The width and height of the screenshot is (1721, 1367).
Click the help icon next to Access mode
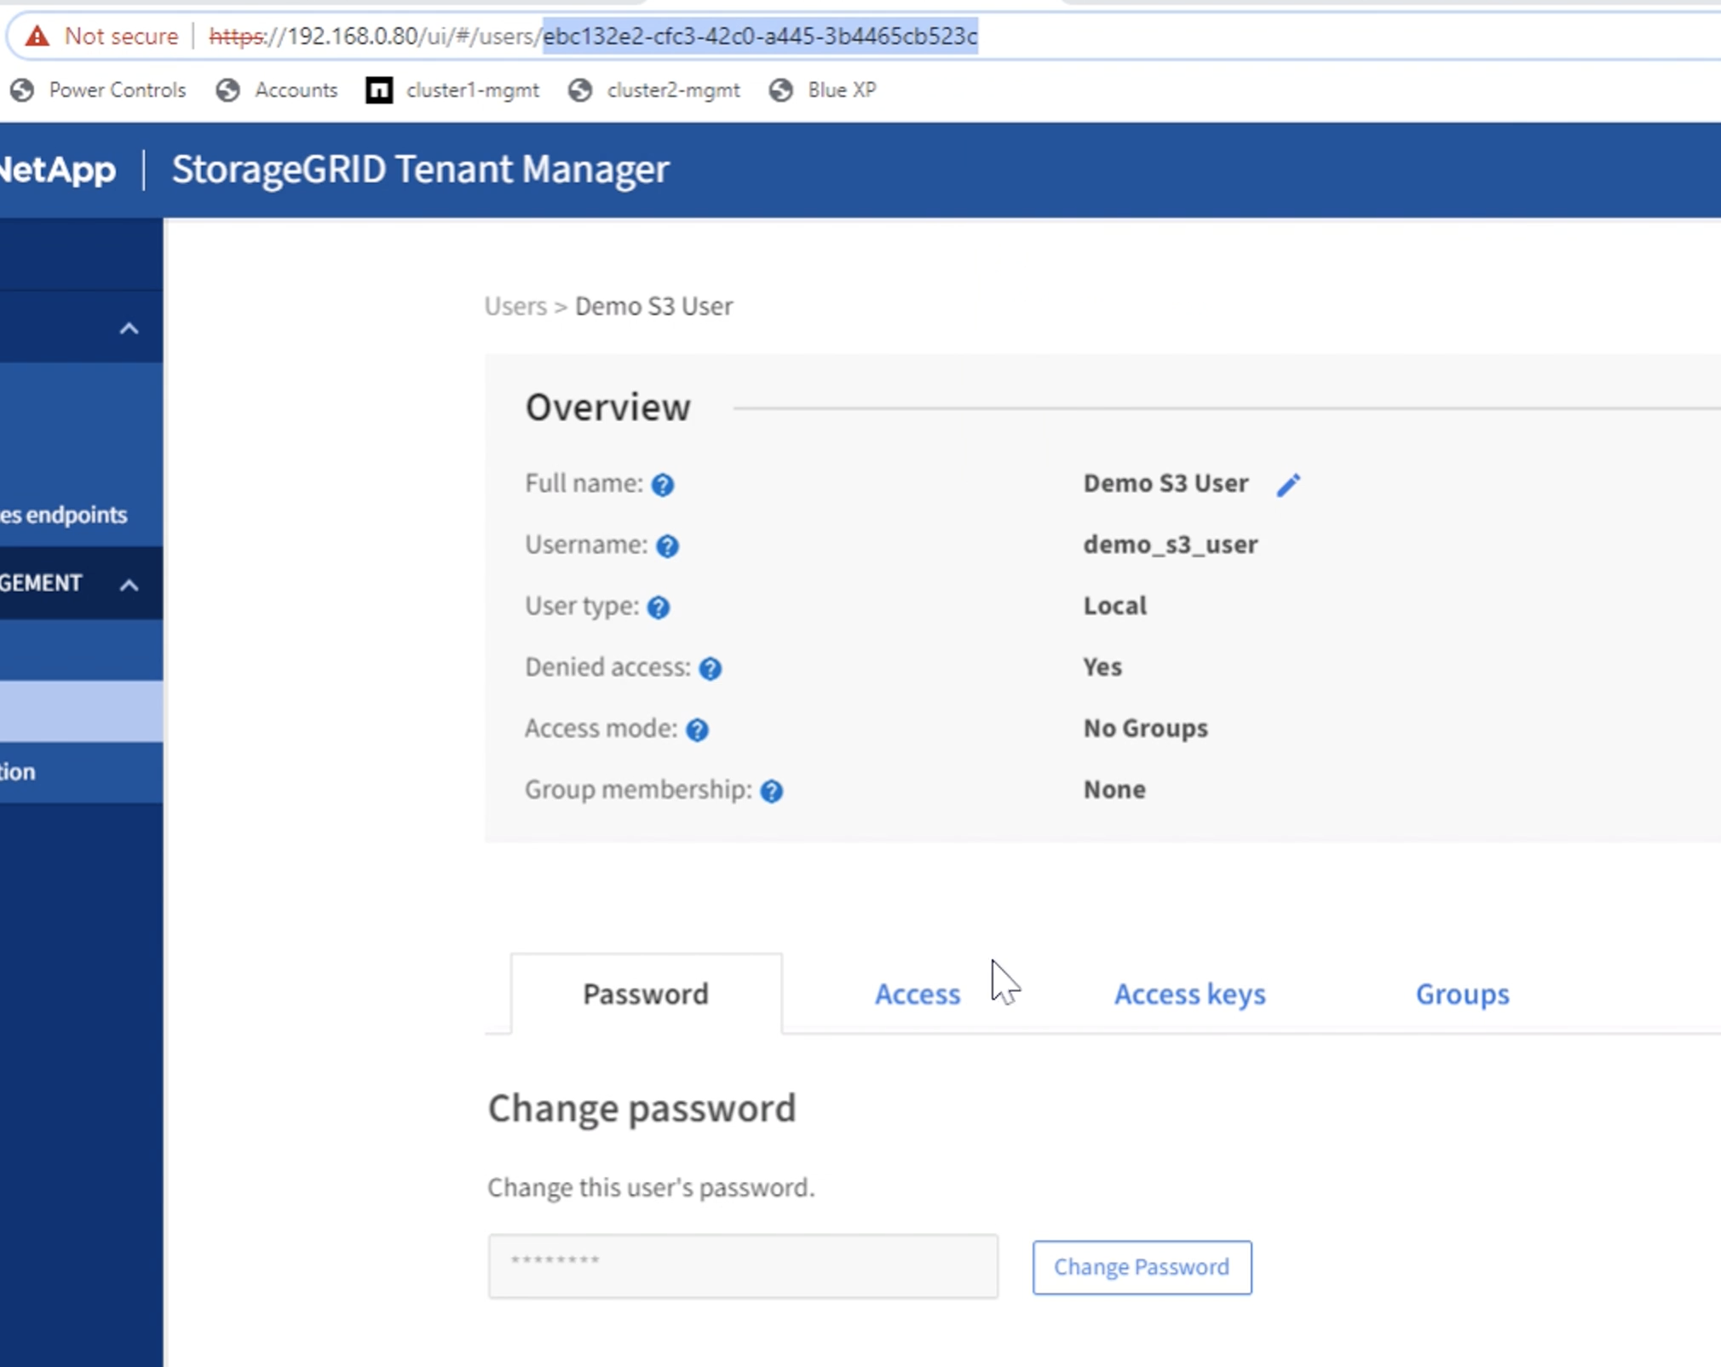coord(699,728)
